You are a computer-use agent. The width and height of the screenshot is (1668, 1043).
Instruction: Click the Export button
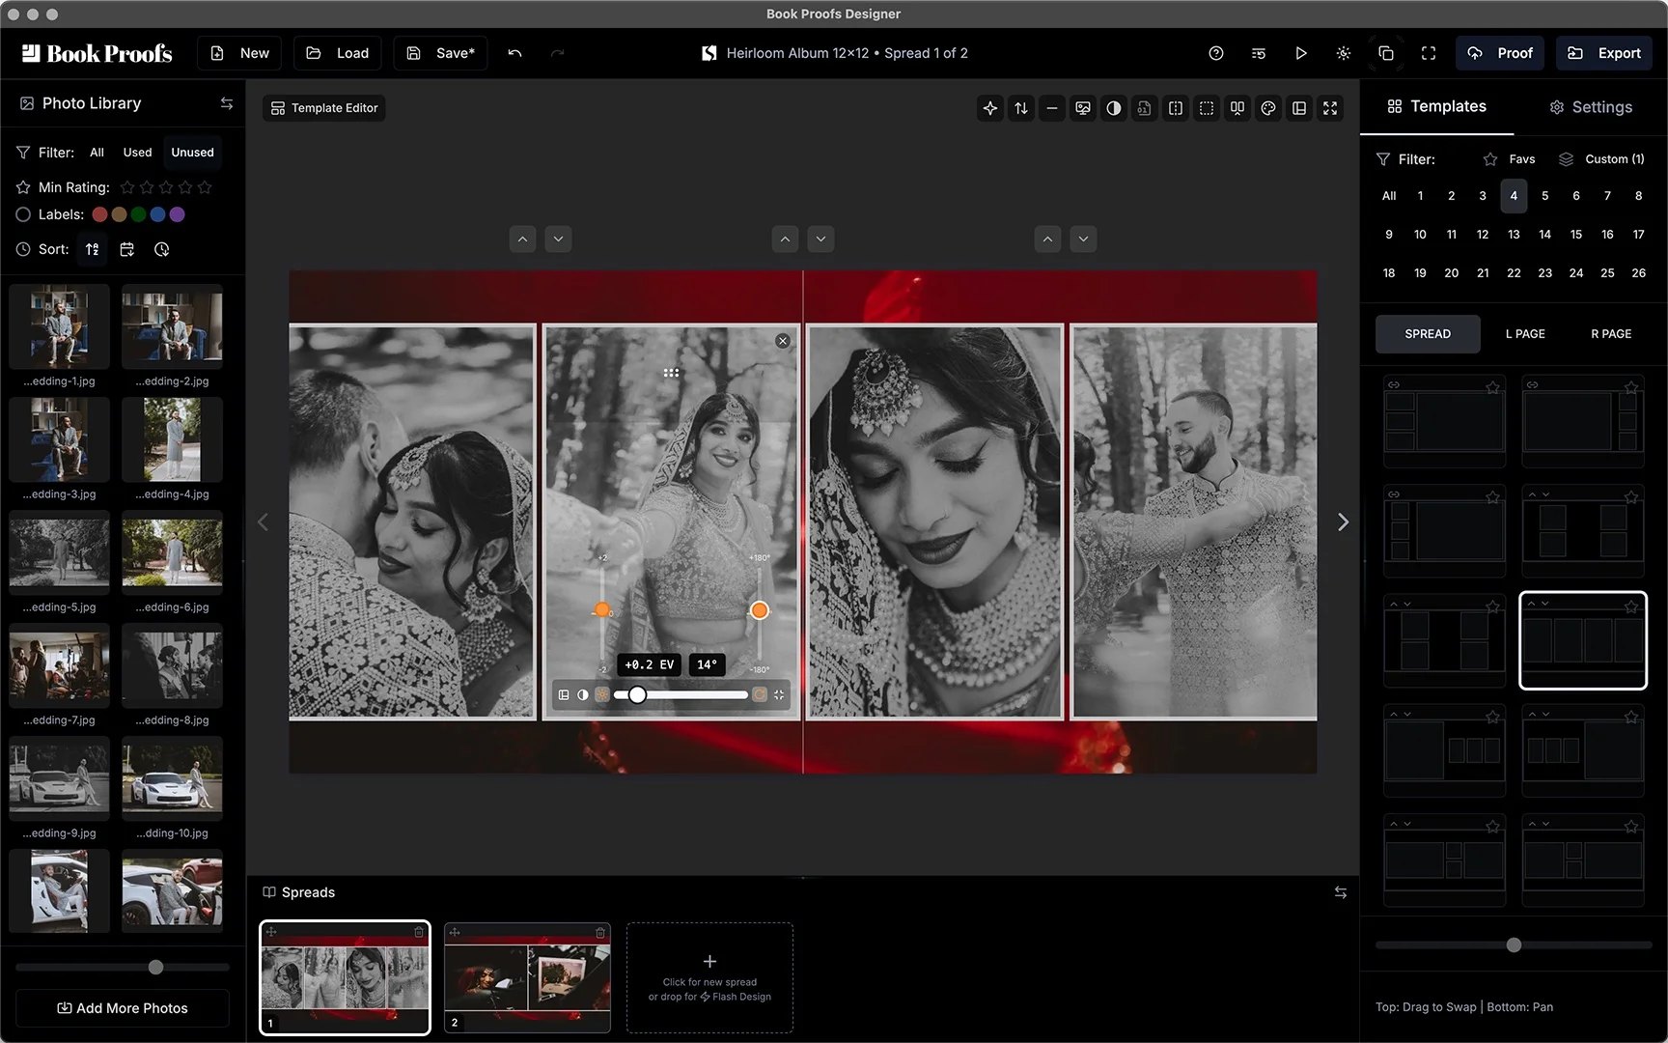1603,53
